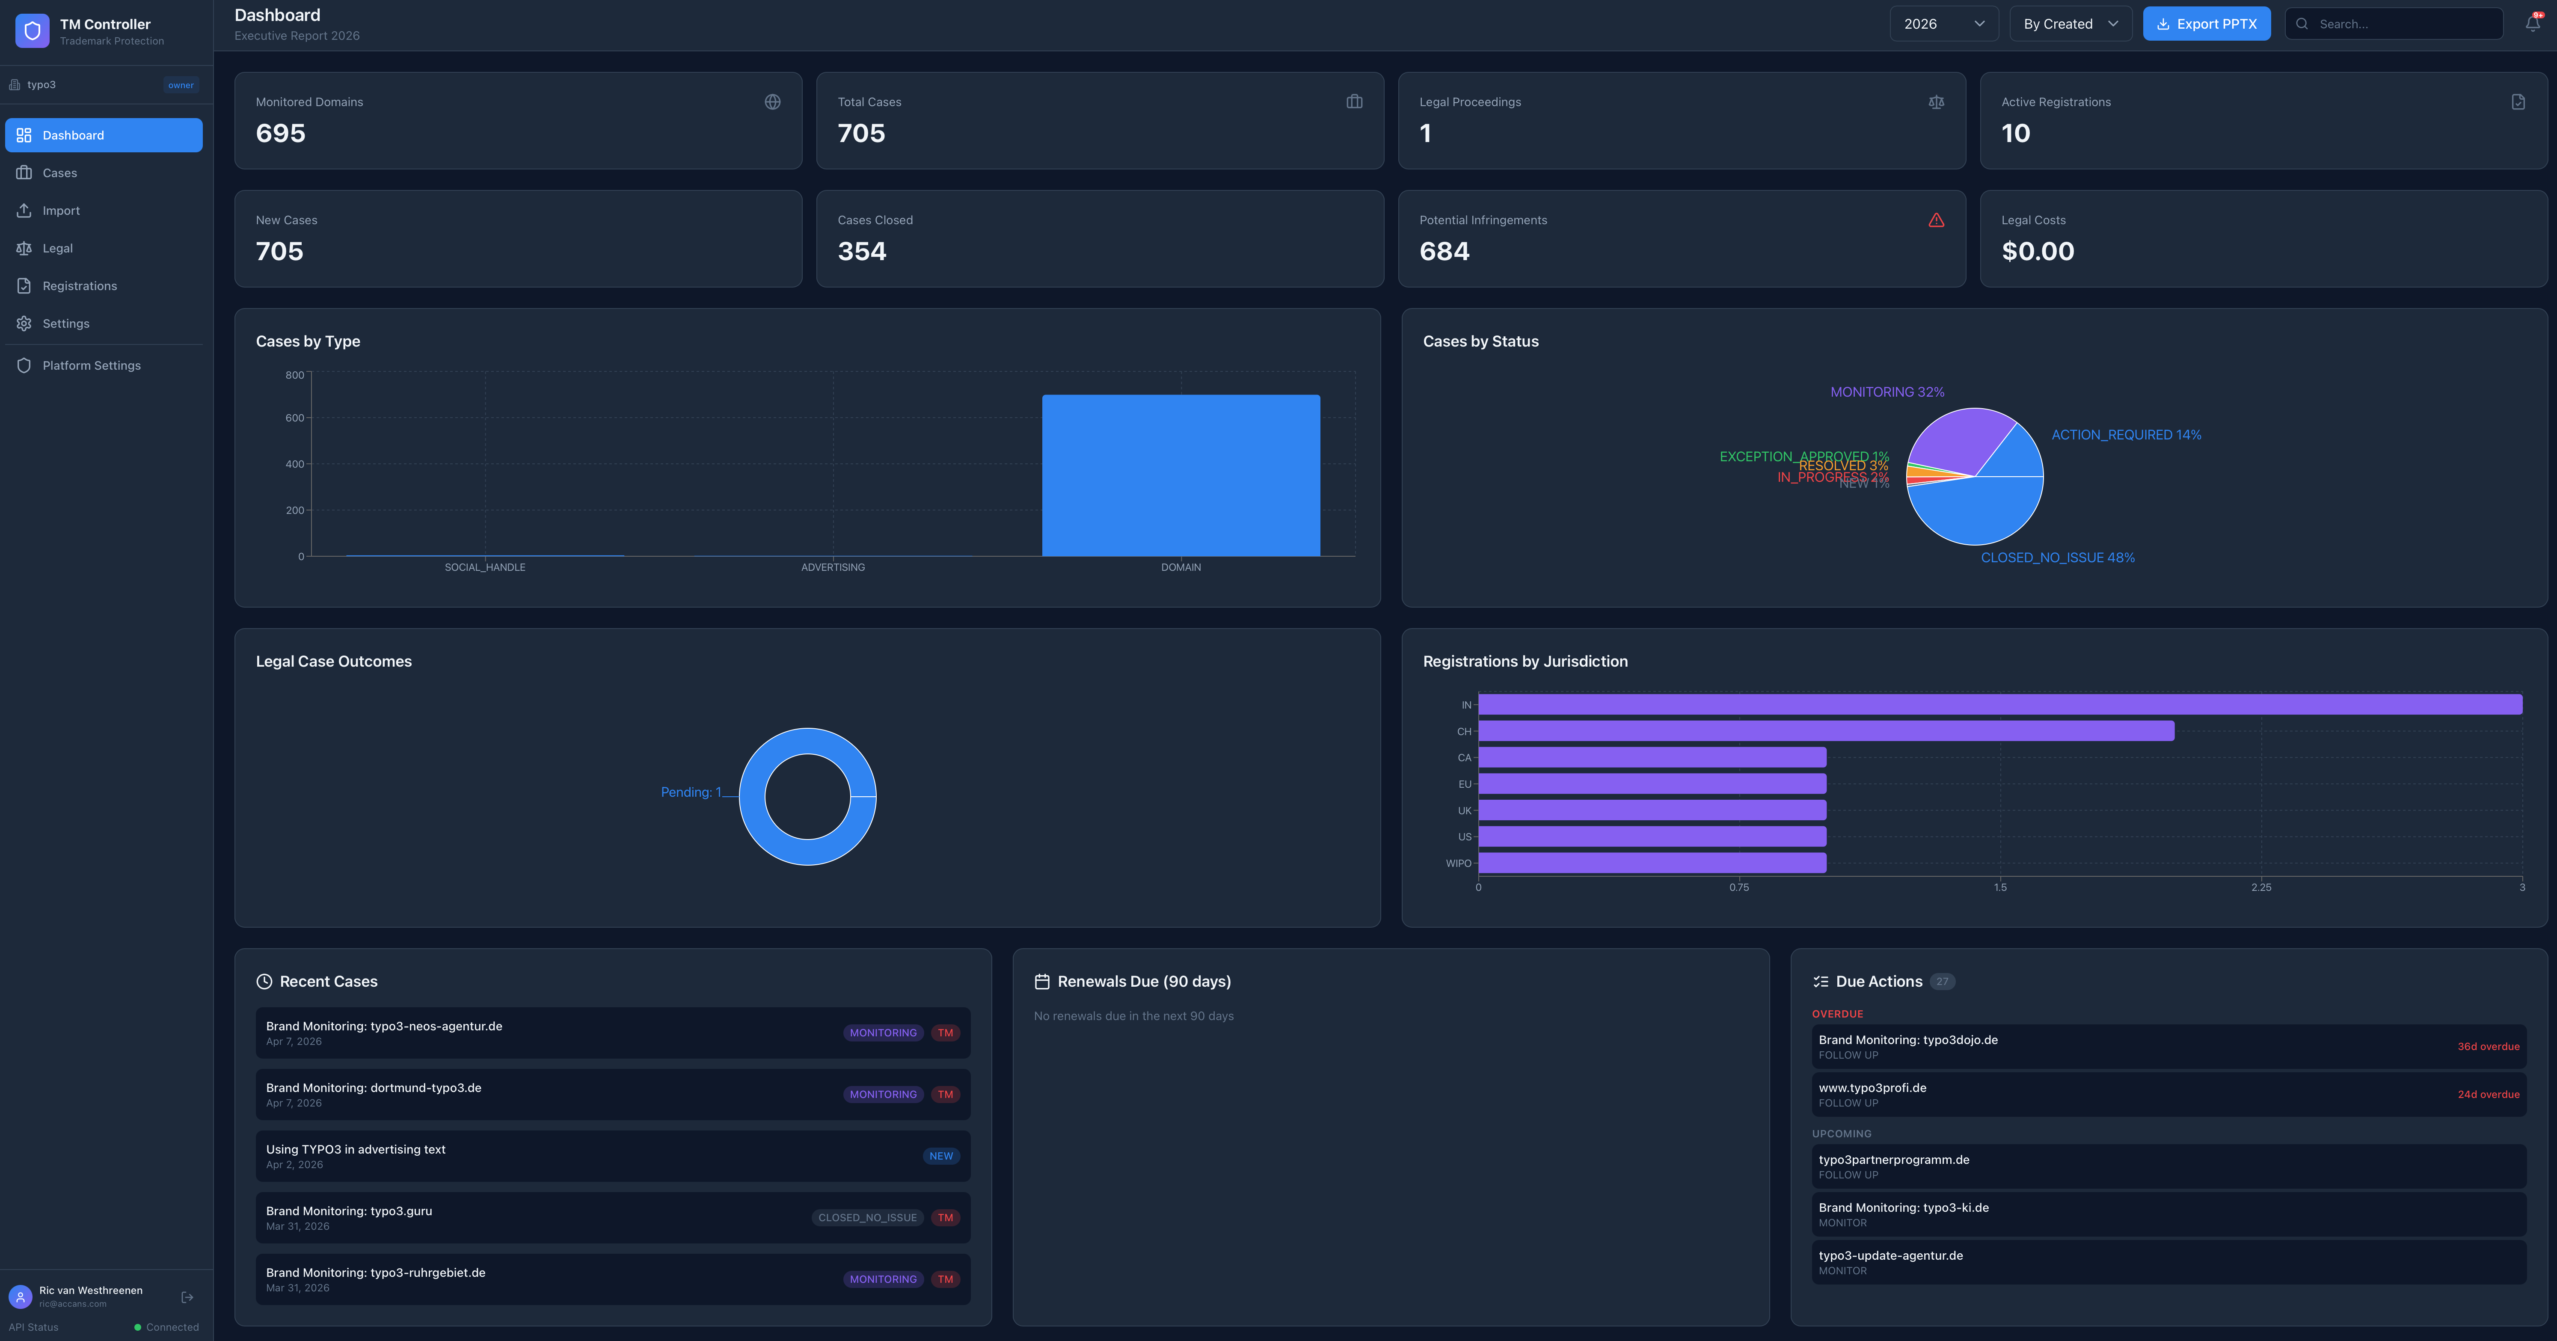
Task: Go to Cases in sidebar
Action: tap(103, 173)
